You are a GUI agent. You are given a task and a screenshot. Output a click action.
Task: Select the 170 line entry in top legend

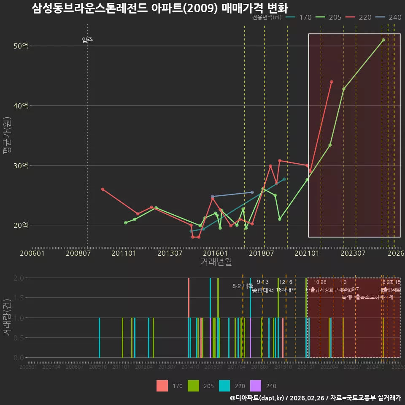pos(299,17)
